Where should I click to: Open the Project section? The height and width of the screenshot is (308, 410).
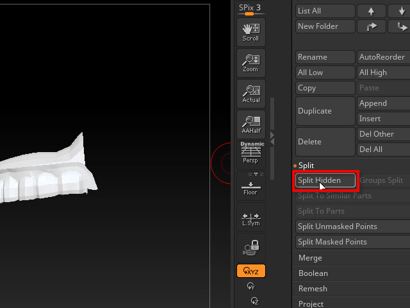point(311,304)
